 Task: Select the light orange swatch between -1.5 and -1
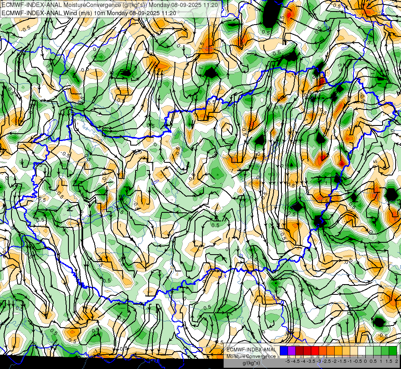coord(346,351)
